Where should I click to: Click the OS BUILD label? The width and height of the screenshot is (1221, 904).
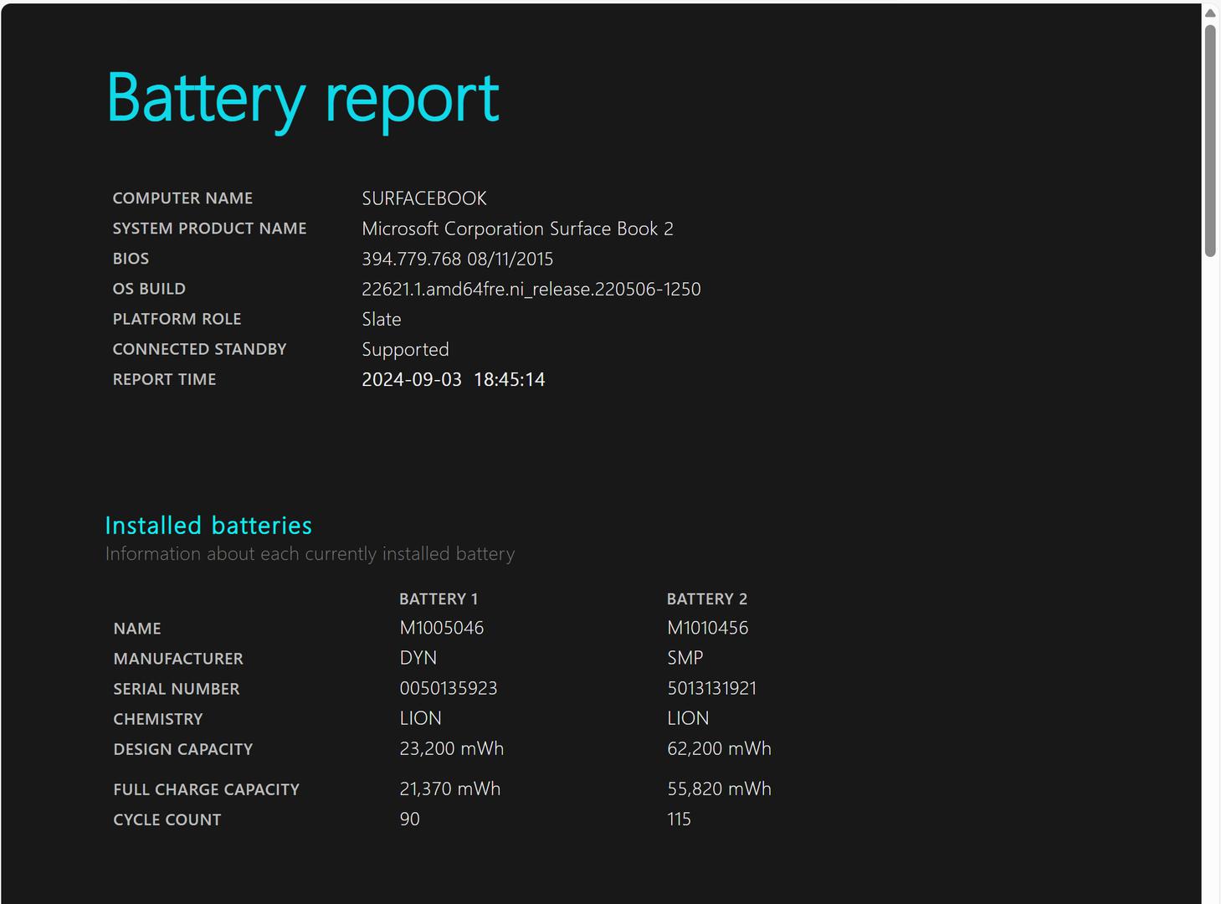click(x=149, y=289)
